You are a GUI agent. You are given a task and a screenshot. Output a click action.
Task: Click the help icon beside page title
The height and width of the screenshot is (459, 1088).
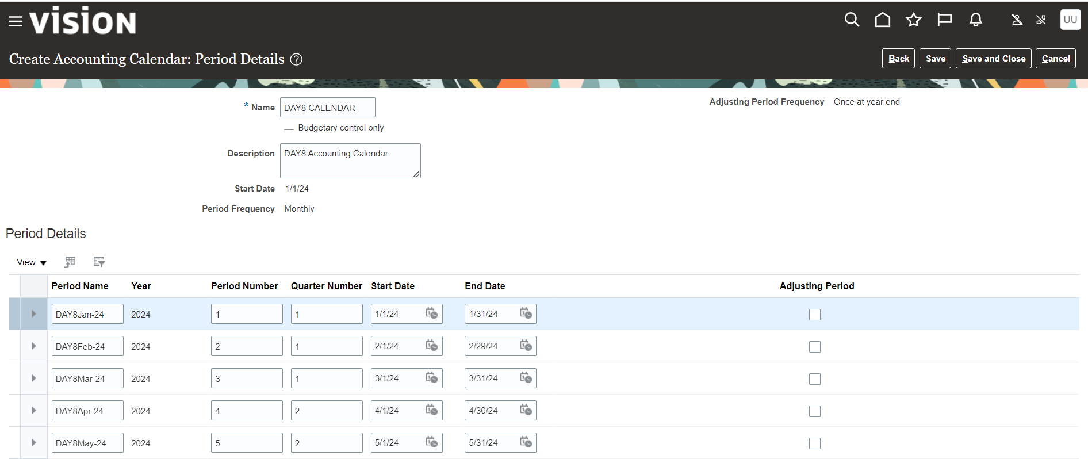point(296,59)
